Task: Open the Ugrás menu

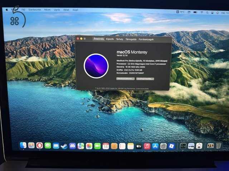Action: pyautogui.click(x=57, y=10)
